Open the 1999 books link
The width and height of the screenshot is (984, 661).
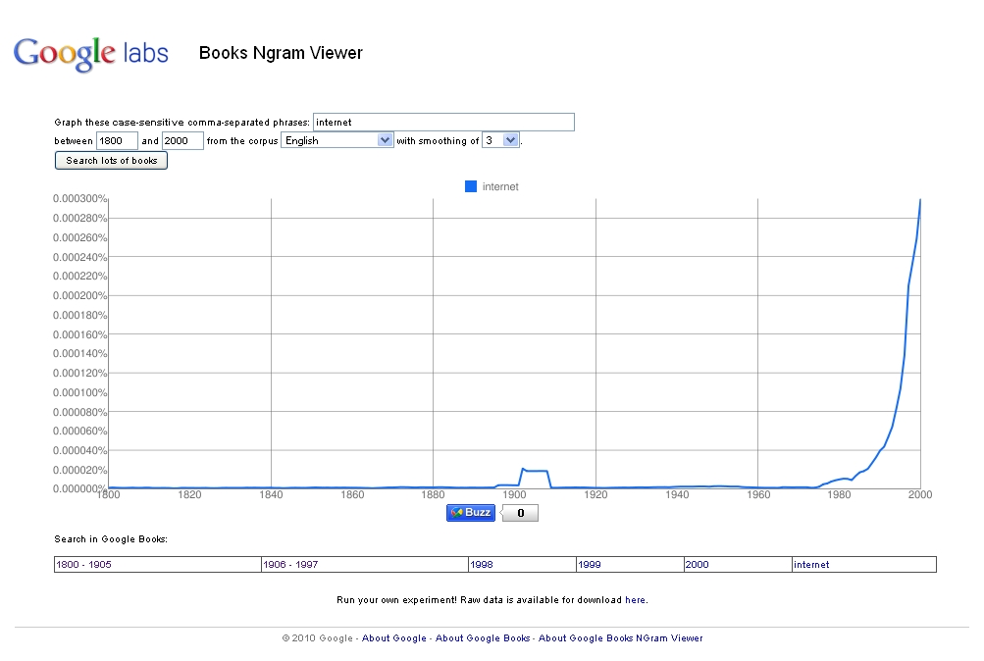point(590,565)
